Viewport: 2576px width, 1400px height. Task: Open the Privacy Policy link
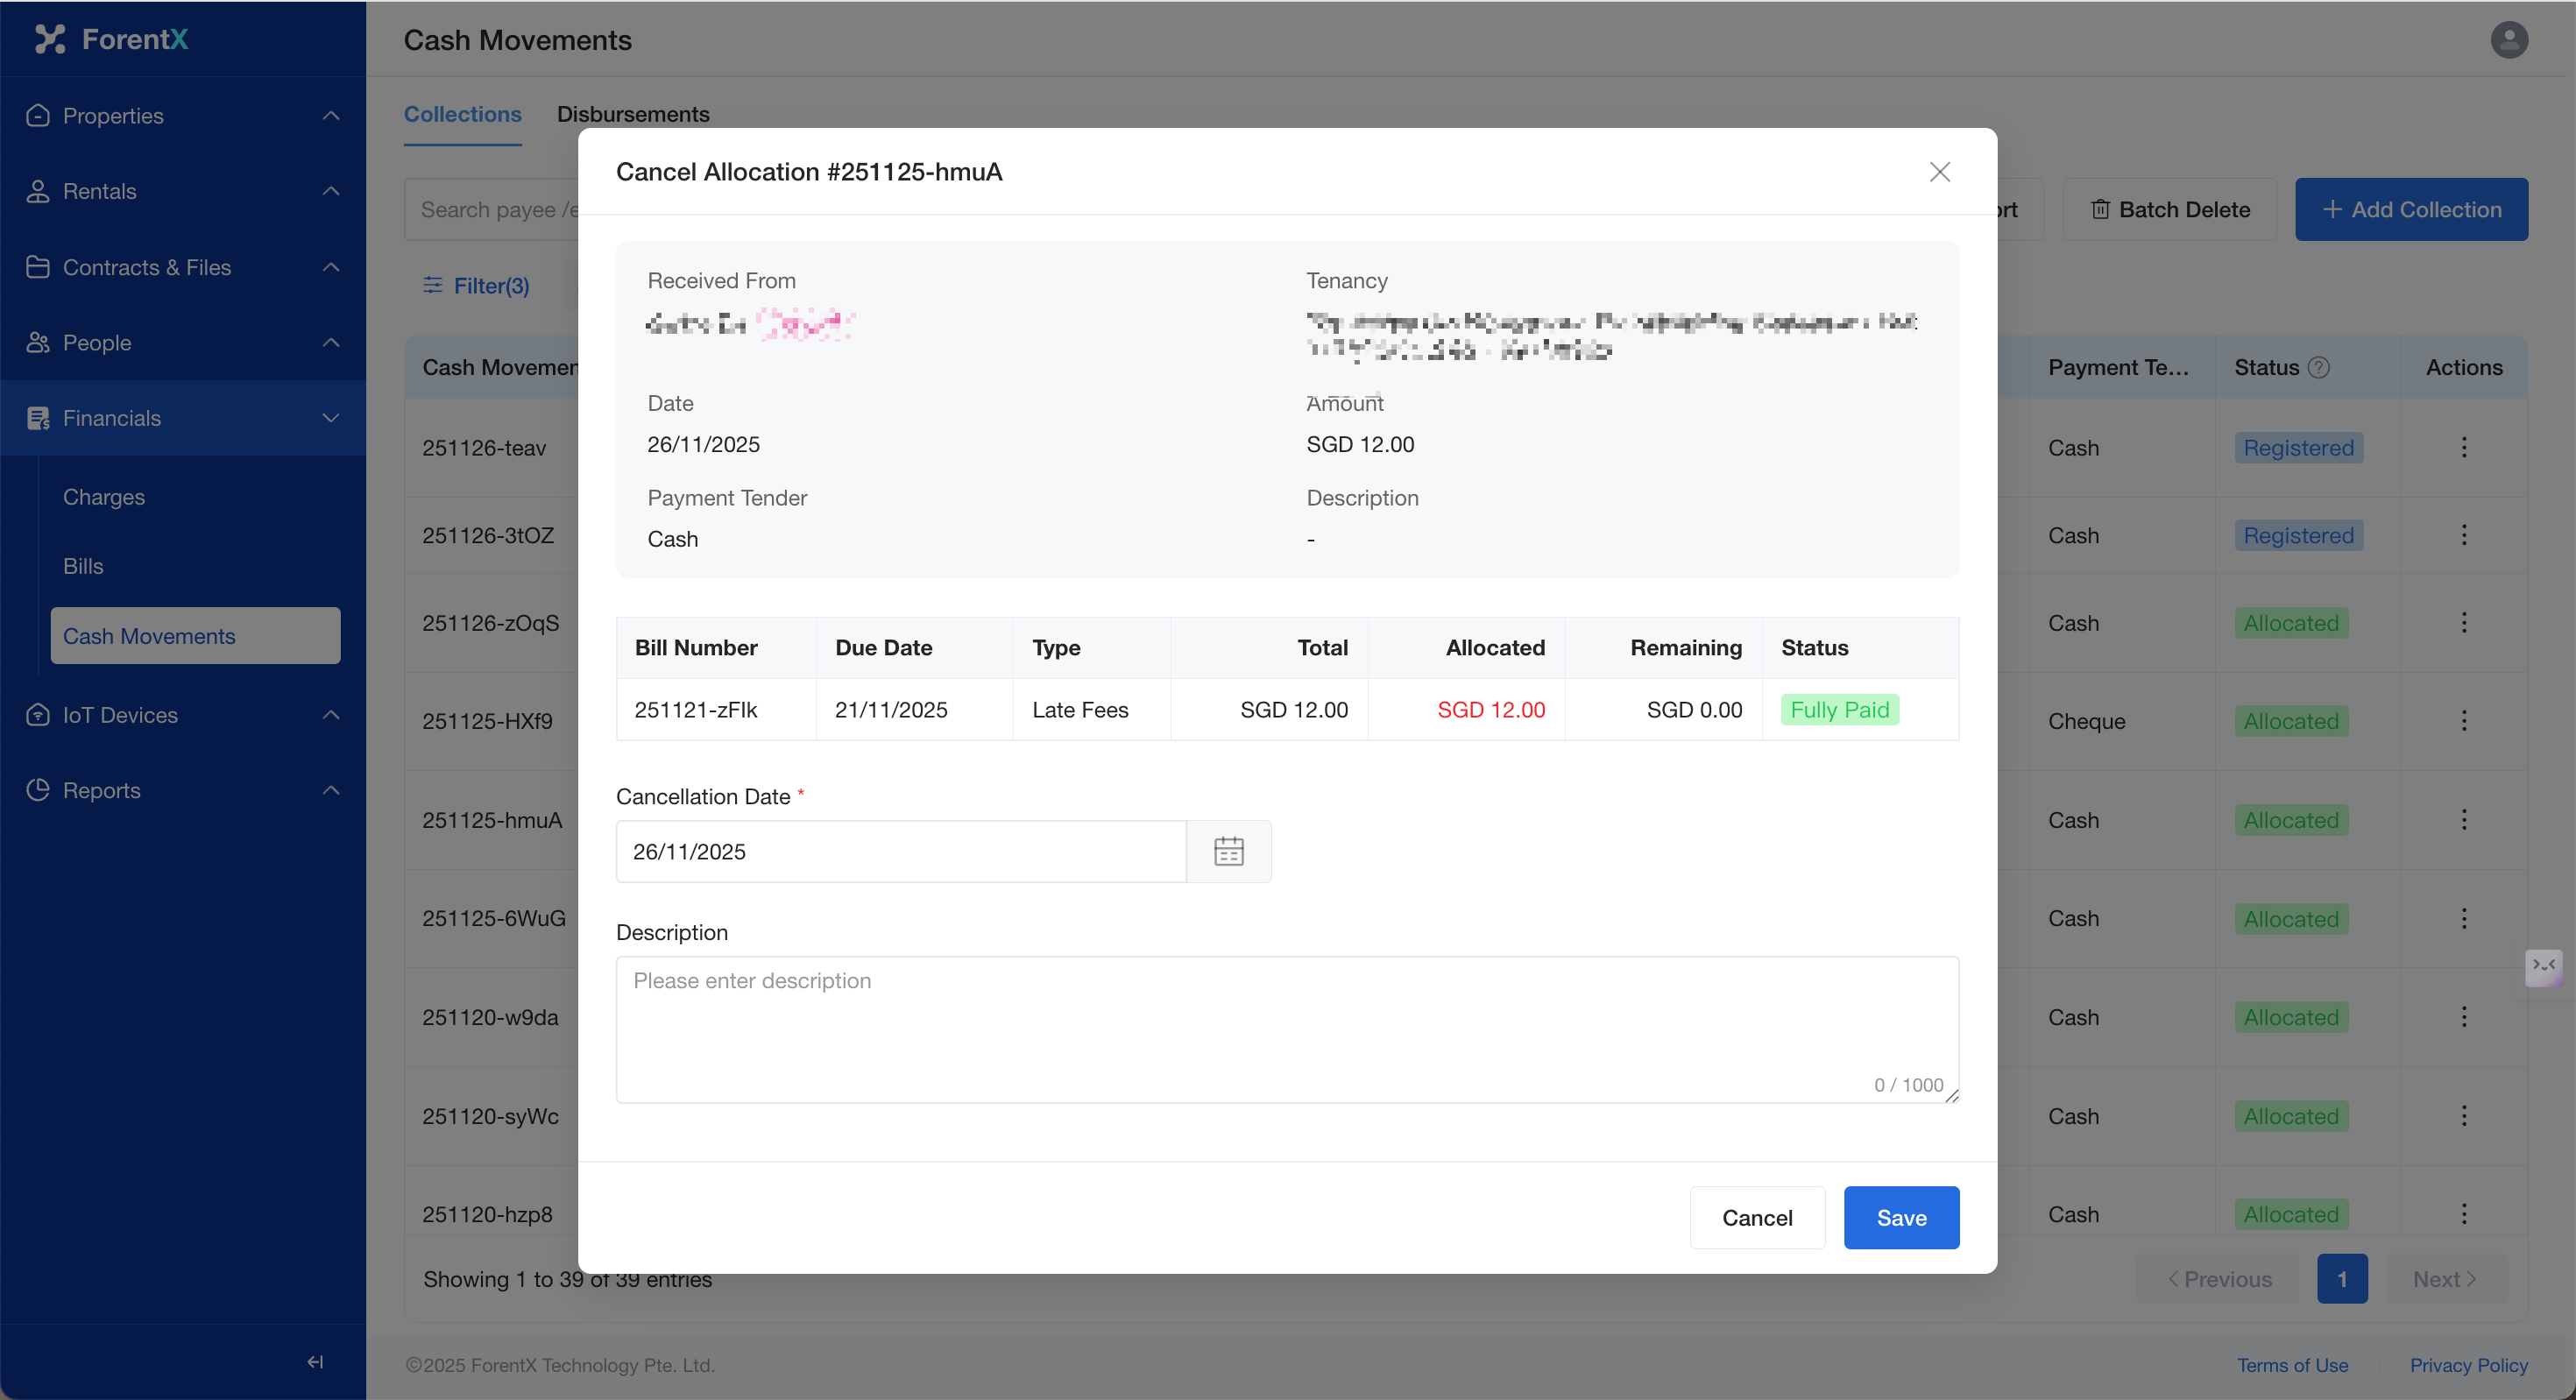pos(2467,1364)
